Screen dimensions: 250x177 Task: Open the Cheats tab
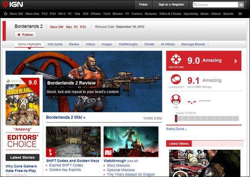[149, 44]
